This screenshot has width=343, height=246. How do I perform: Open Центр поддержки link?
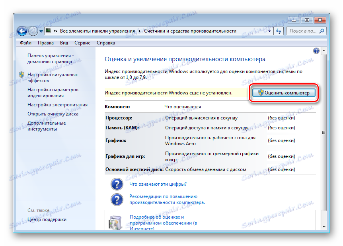(x=47, y=219)
